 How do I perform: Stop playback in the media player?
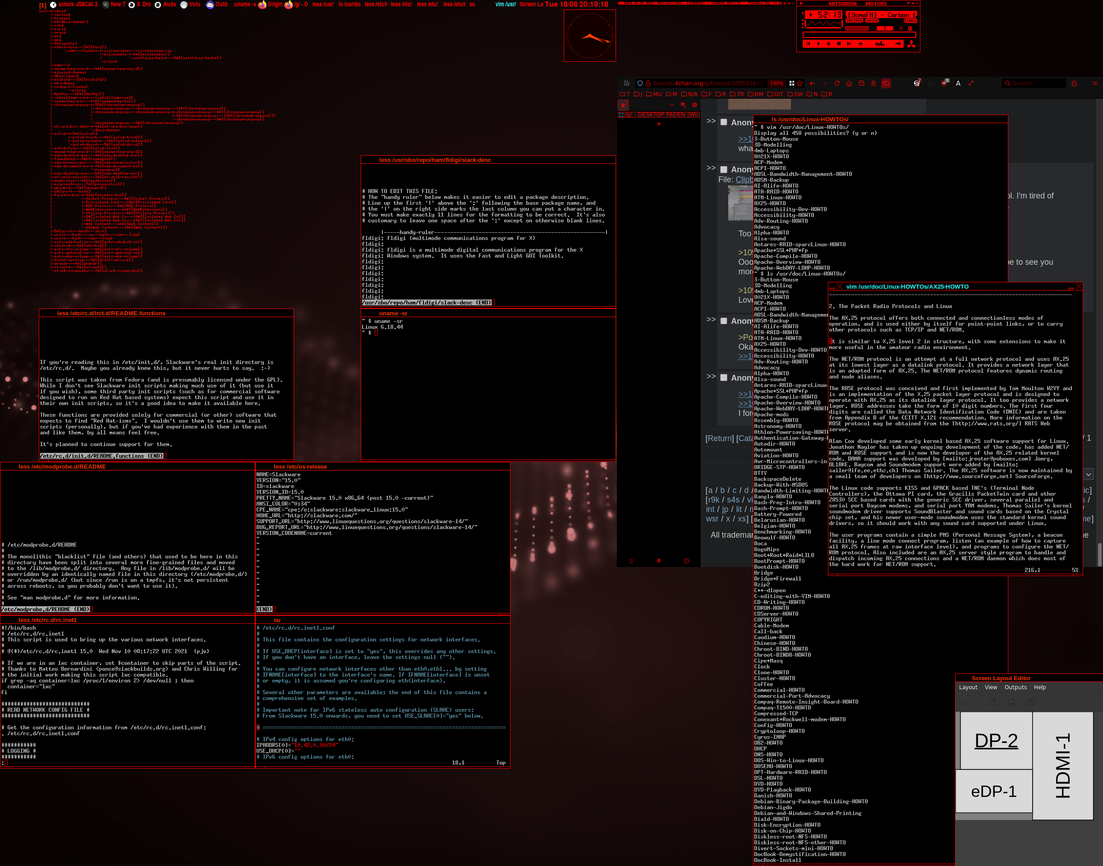839,44
